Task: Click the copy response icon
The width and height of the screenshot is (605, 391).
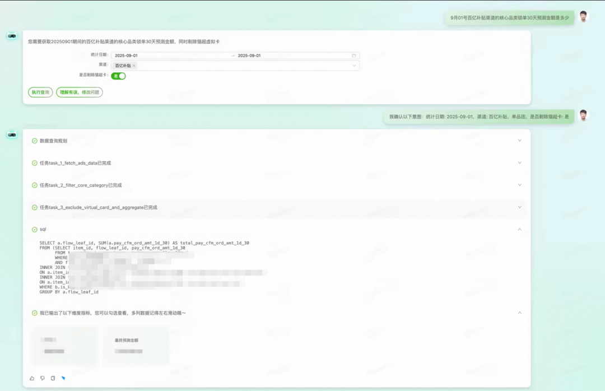Action: pos(53,378)
